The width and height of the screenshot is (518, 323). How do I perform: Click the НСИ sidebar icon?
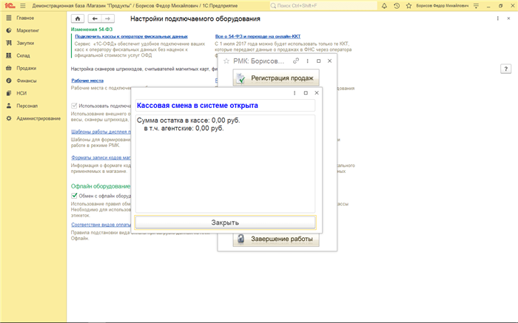pos(9,93)
